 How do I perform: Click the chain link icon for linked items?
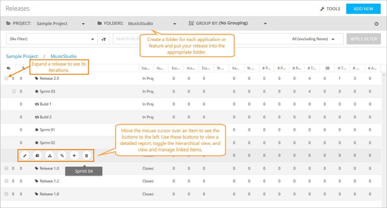click(62, 155)
